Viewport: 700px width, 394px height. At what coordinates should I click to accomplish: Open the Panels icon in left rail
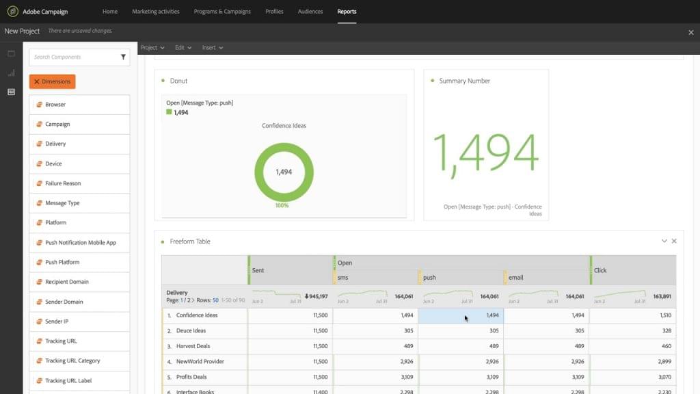(11, 53)
